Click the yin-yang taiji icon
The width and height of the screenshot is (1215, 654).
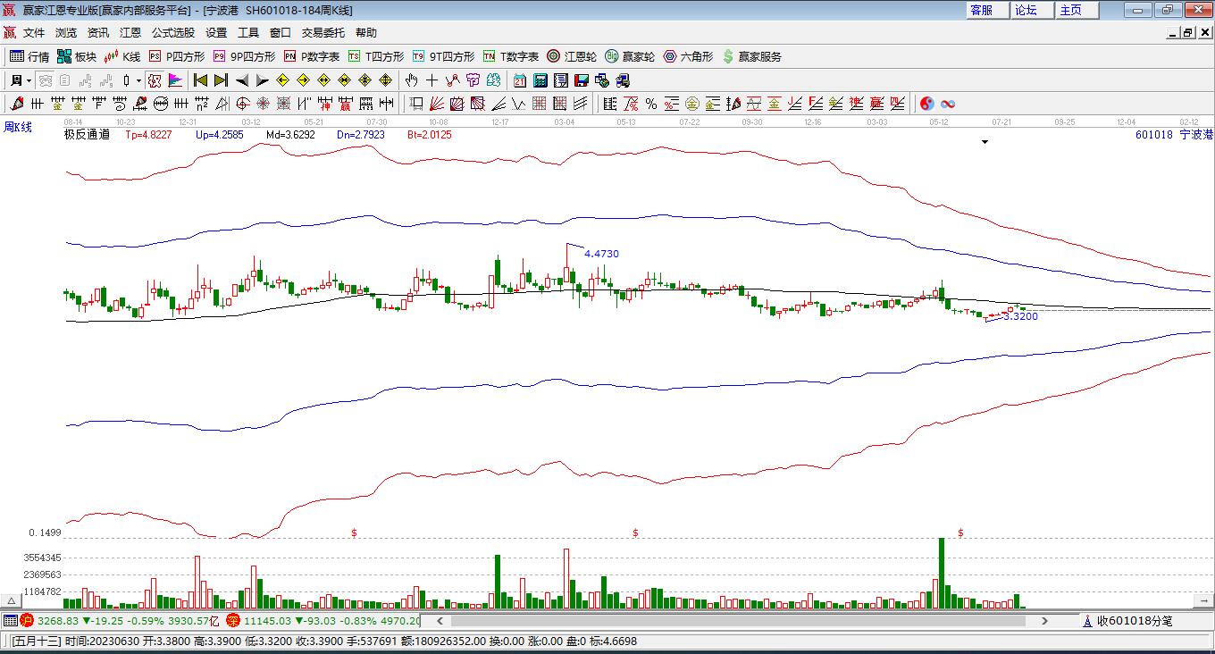tap(926, 104)
